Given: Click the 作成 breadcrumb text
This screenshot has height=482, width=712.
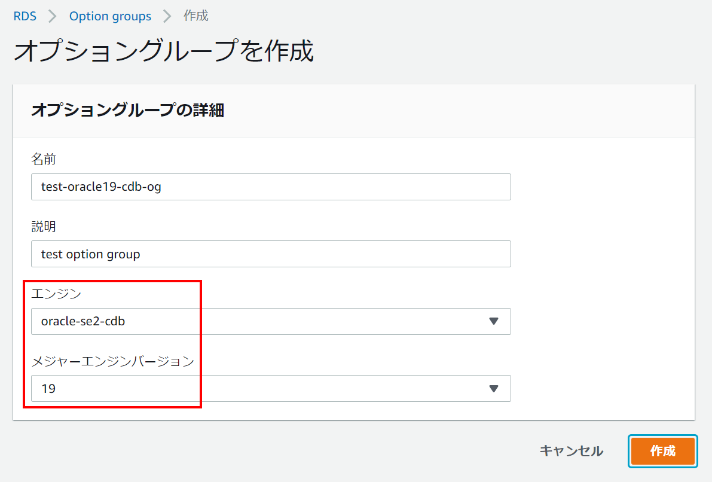Looking at the screenshot, I should [x=195, y=16].
